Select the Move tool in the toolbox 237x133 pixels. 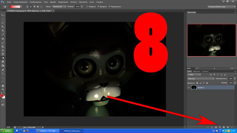(x=3, y=15)
